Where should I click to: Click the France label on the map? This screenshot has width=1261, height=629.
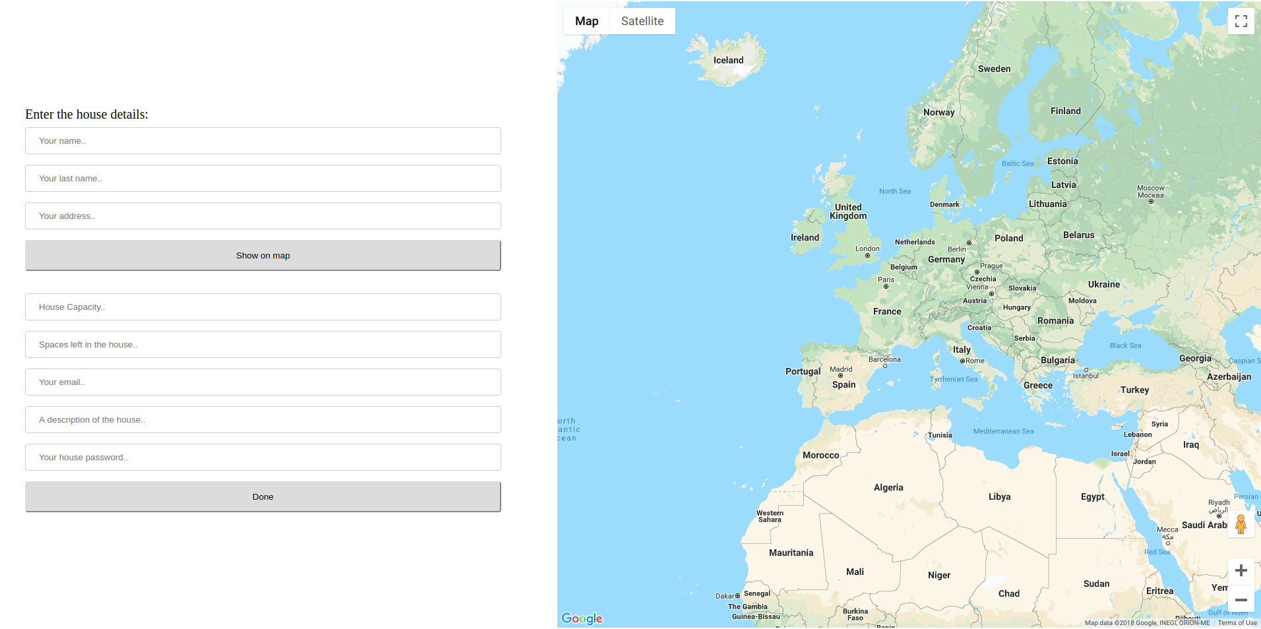[887, 311]
